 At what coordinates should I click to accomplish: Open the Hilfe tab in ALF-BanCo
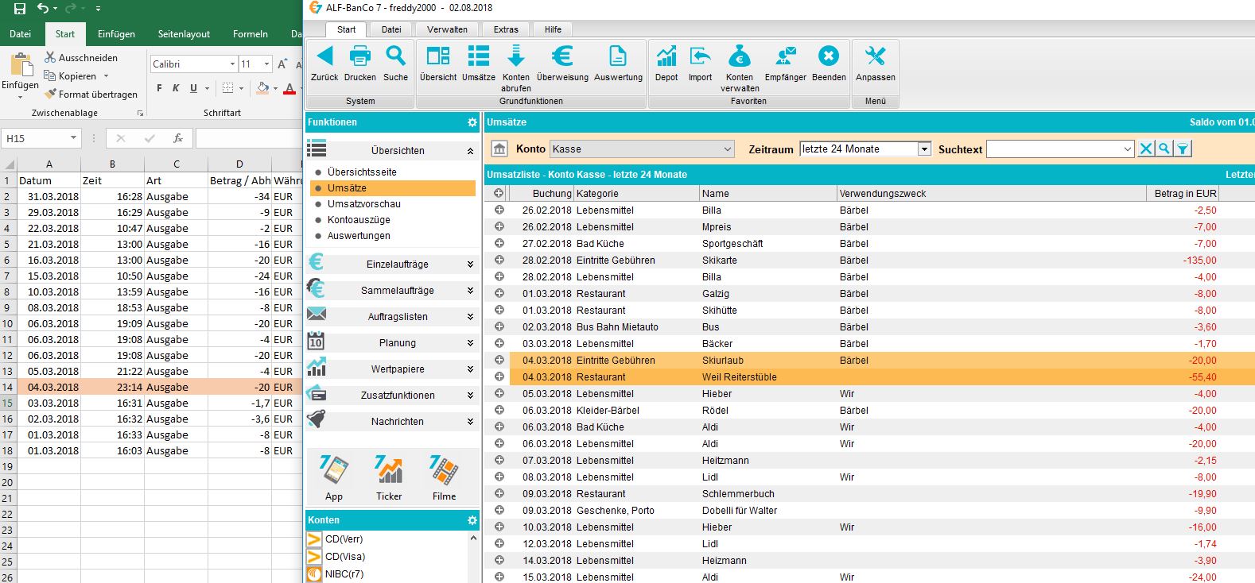click(553, 29)
